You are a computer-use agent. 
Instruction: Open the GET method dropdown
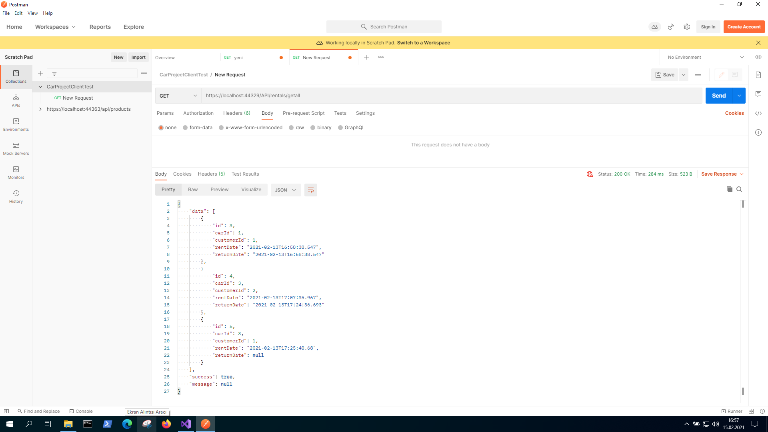pos(178,96)
